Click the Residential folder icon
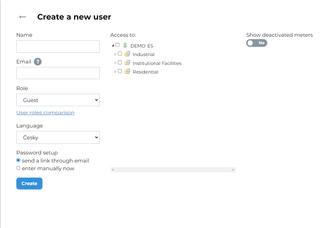 click(x=127, y=71)
